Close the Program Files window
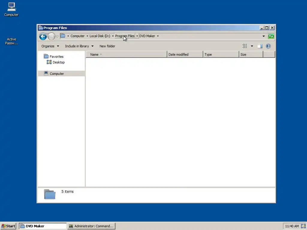 (272, 28)
